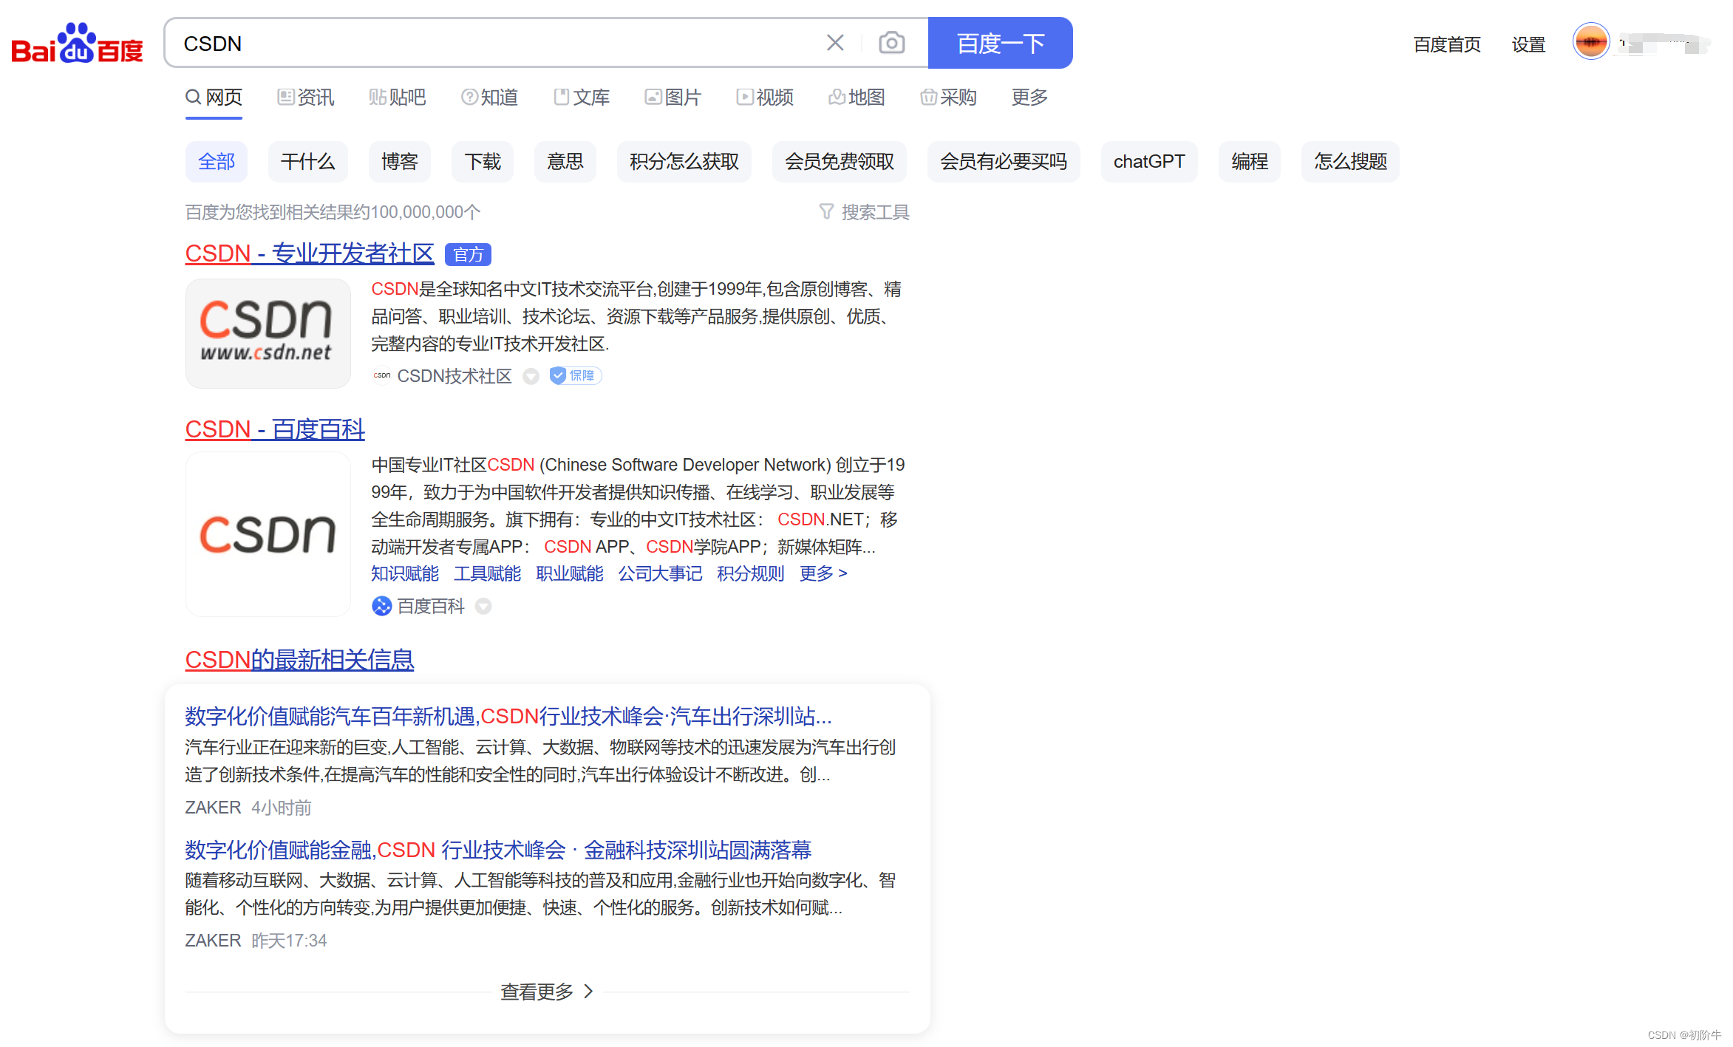Select the 怎么搜题 filter chip
Screen dimensions: 1733x1047
[x=1350, y=162]
